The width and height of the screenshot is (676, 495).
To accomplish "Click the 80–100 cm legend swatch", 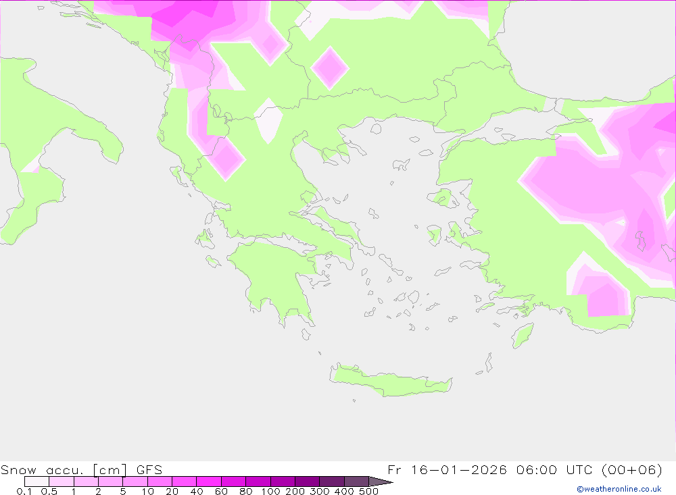I will pyautogui.click(x=258, y=481).
